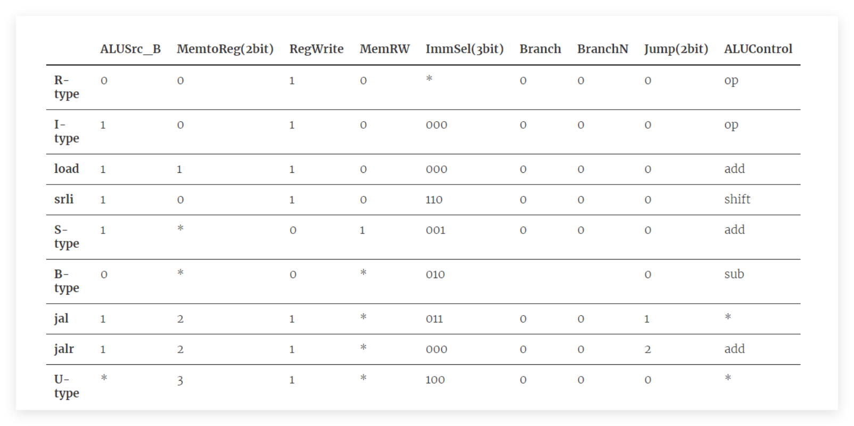854x426 pixels.
Task: Click the Jump(2bit) column header
Action: pyautogui.click(x=676, y=49)
